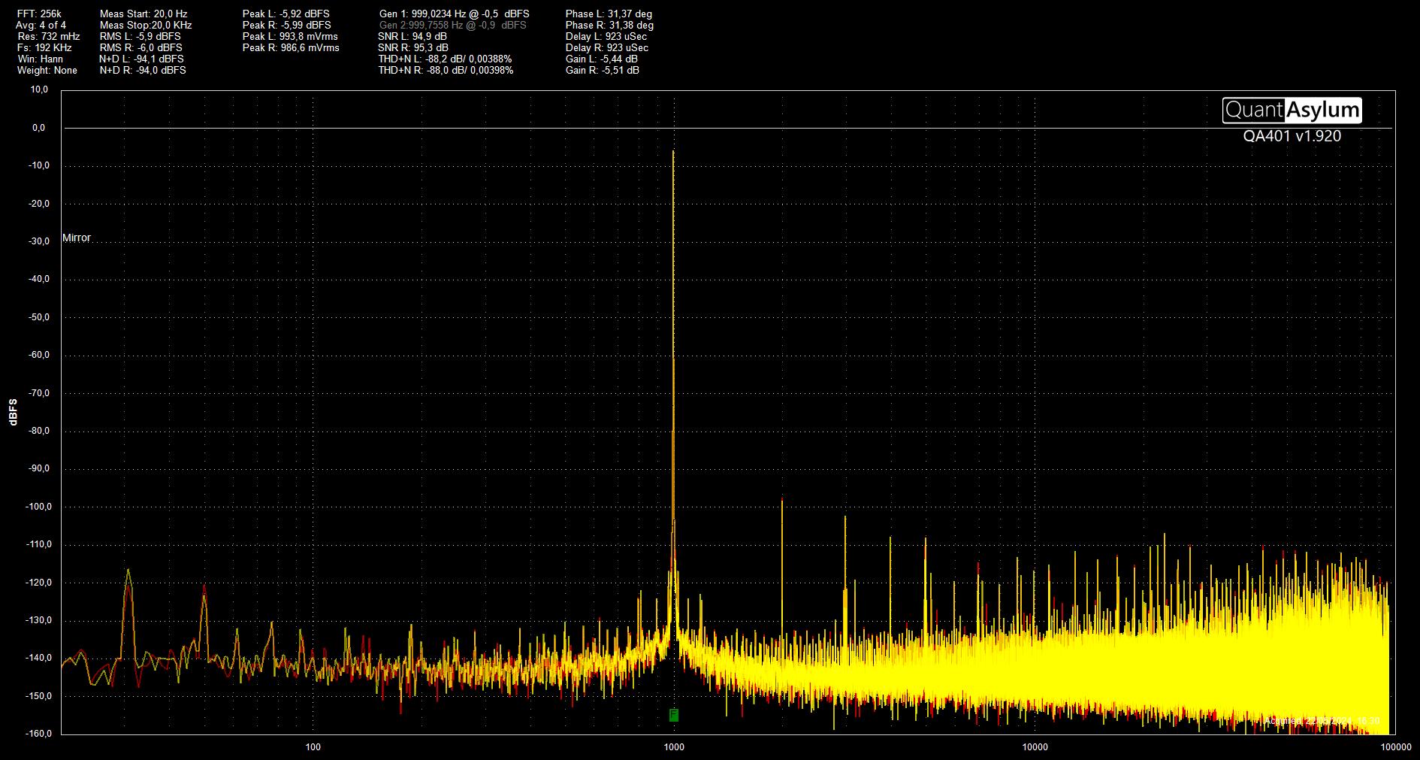Click 'Peak L: 993,8 mVrms' readout
Image resolution: width=1420 pixels, height=760 pixels.
pos(290,36)
